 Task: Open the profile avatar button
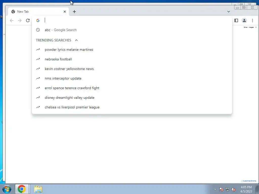click(244, 20)
